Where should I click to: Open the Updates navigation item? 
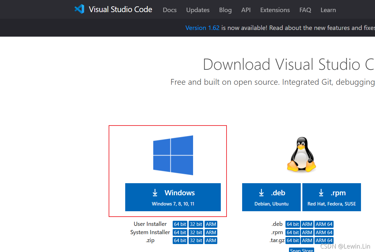[x=198, y=10]
